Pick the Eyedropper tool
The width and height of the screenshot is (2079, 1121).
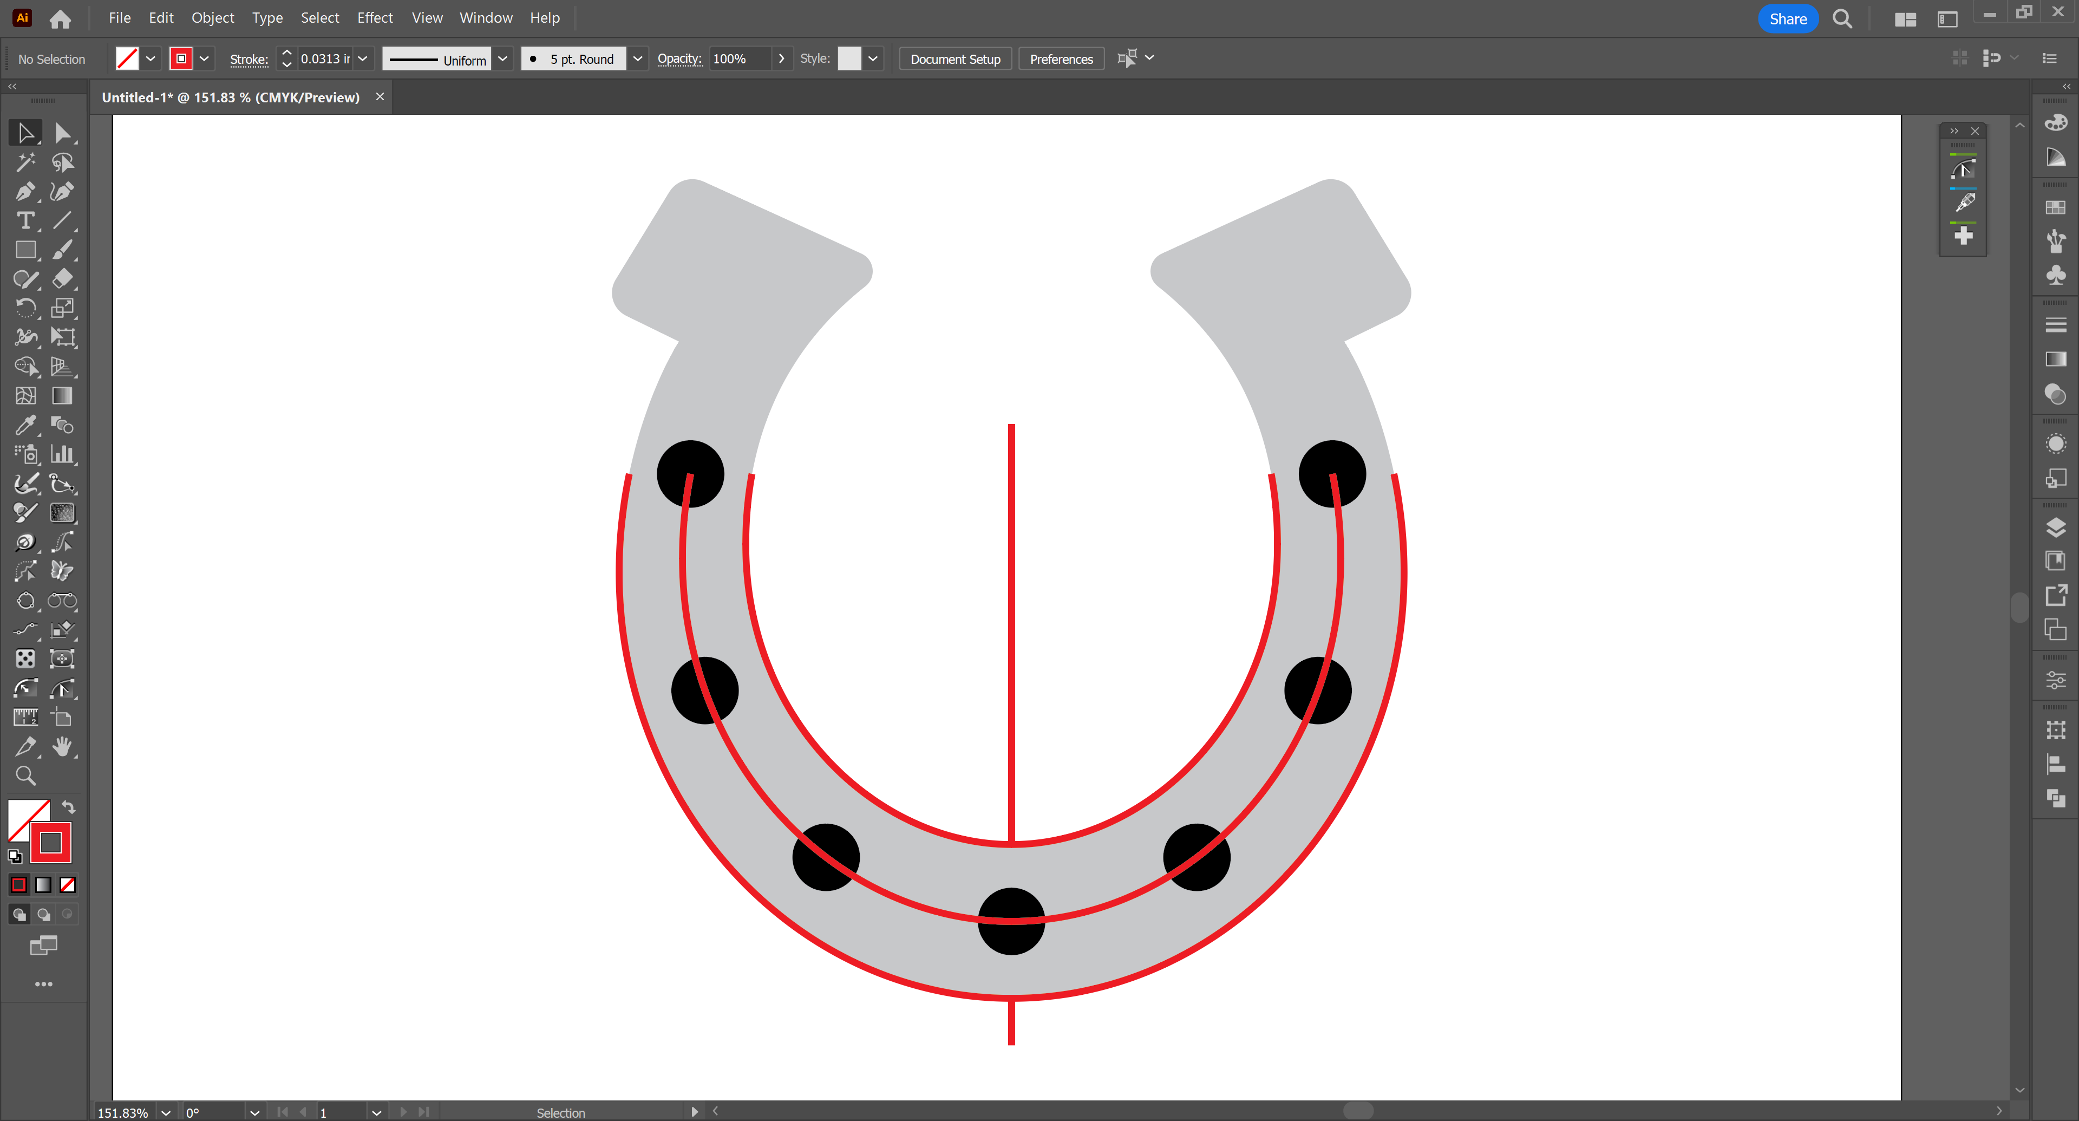click(25, 425)
